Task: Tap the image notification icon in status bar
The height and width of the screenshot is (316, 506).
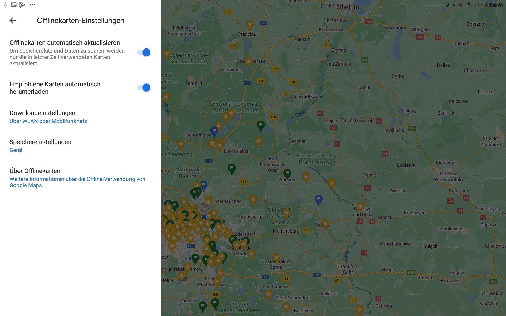Action: (x=14, y=5)
